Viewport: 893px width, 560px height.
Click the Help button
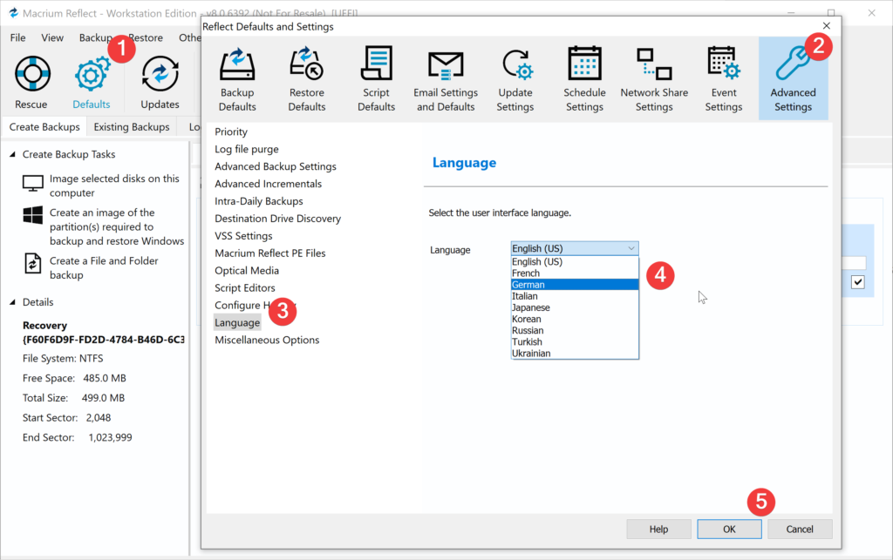coord(658,529)
